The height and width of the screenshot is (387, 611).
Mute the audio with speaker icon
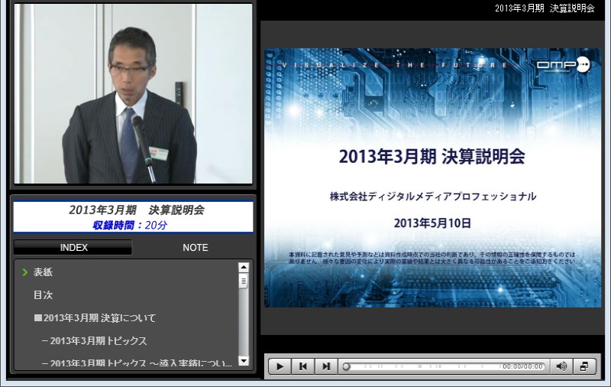coord(561,366)
